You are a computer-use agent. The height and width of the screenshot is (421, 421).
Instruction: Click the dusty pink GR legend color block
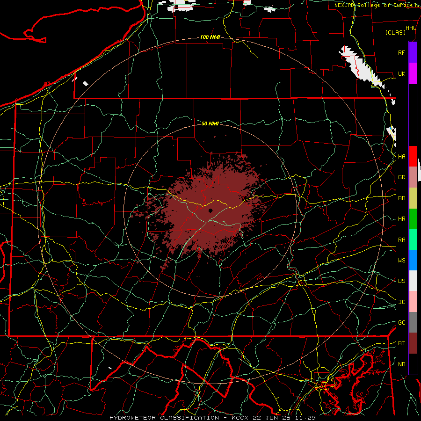tap(413, 177)
